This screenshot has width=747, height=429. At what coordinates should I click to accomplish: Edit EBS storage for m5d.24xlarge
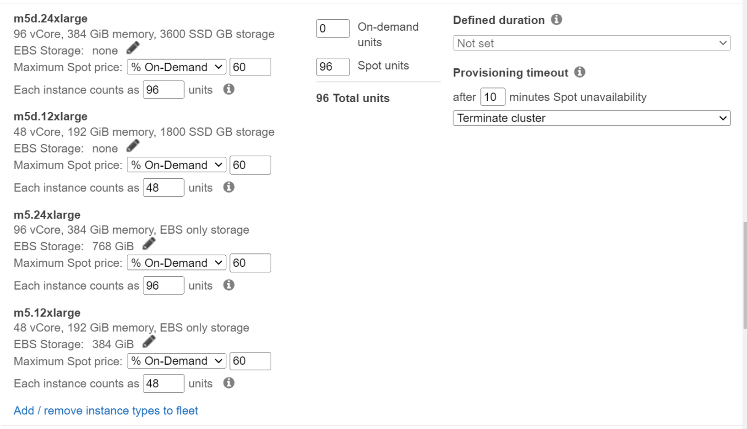pos(133,48)
